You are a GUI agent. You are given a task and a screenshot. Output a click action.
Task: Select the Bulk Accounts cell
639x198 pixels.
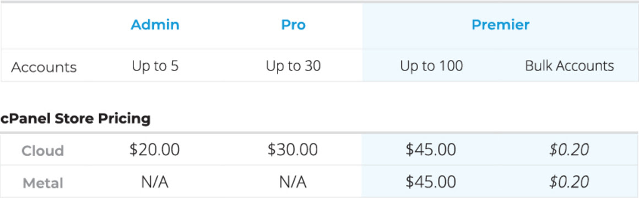569,66
